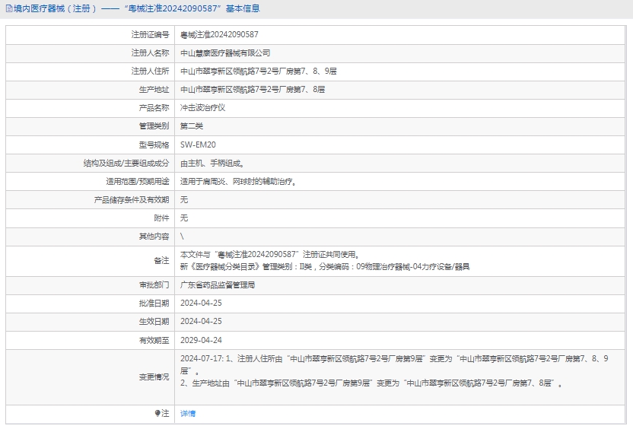633x429 pixels.
Task: Click the 注册人住所 address value
Action: tap(259, 71)
